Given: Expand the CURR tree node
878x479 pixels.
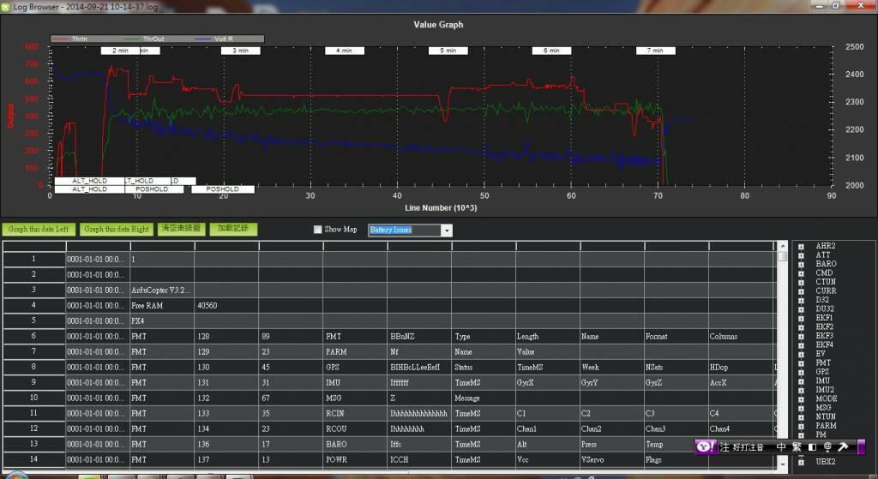Looking at the screenshot, I should 801,291.
